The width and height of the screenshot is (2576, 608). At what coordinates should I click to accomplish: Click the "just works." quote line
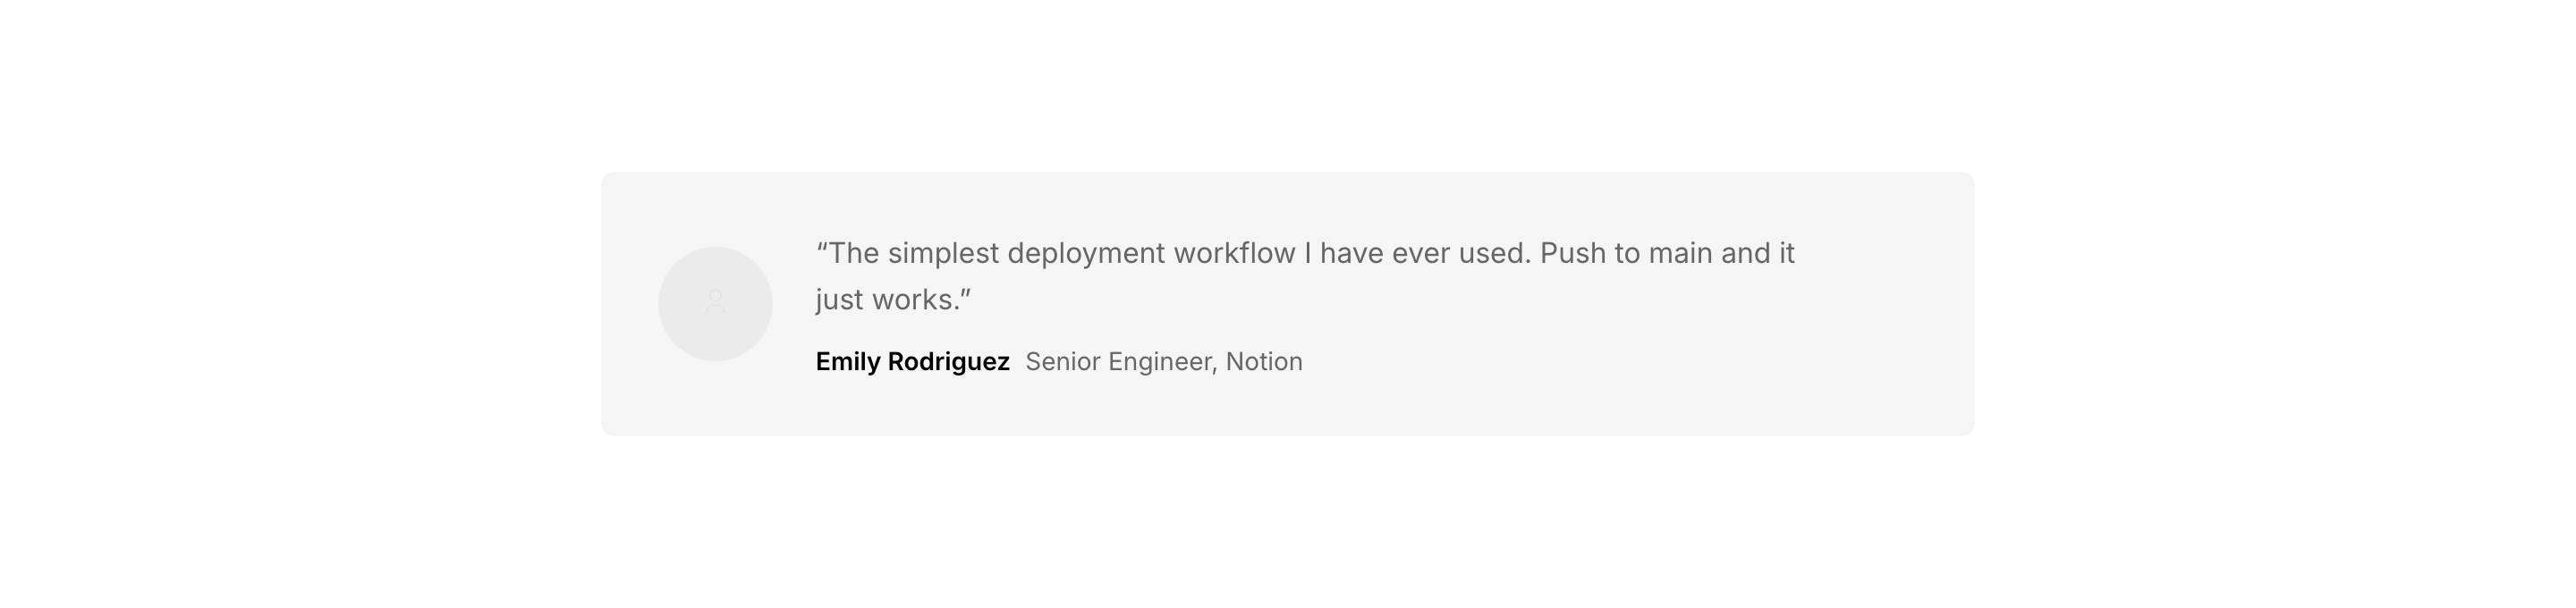(x=892, y=300)
